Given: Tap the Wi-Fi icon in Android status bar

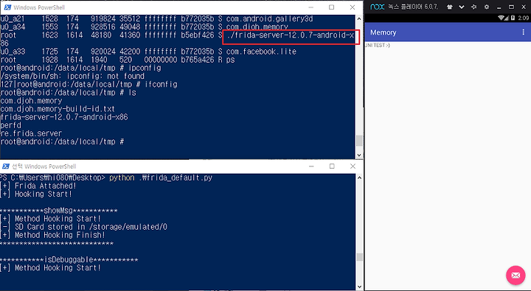Looking at the screenshot, I should pyautogui.click(x=502, y=18).
